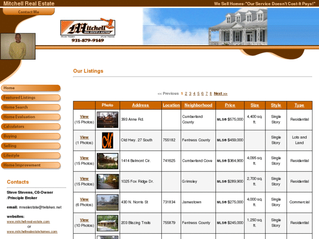The image size is (319, 239).
Task: Go to listings page 3
Action: 190,93
